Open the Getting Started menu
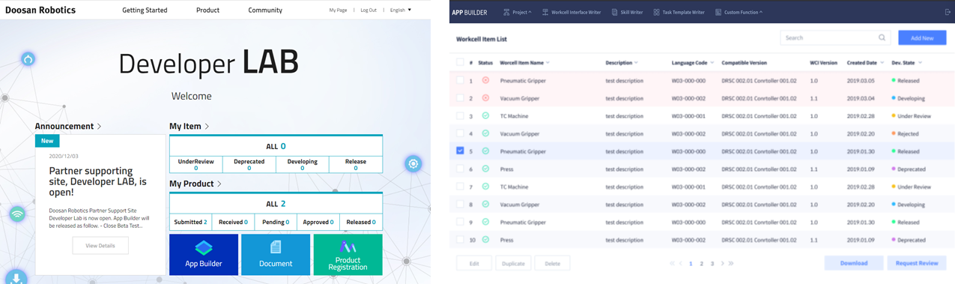Viewport: 955px width, 284px height. click(x=145, y=10)
